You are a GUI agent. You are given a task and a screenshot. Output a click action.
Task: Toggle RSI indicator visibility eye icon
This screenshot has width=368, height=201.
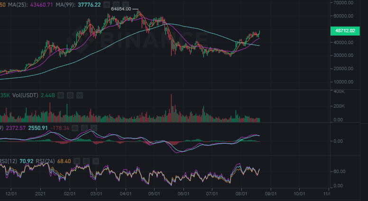pos(76,161)
